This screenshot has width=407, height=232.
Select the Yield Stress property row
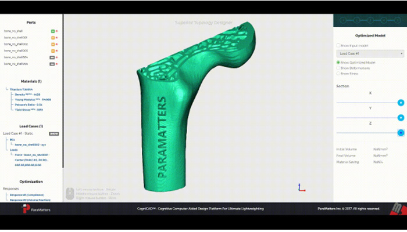pyautogui.click(x=29, y=110)
